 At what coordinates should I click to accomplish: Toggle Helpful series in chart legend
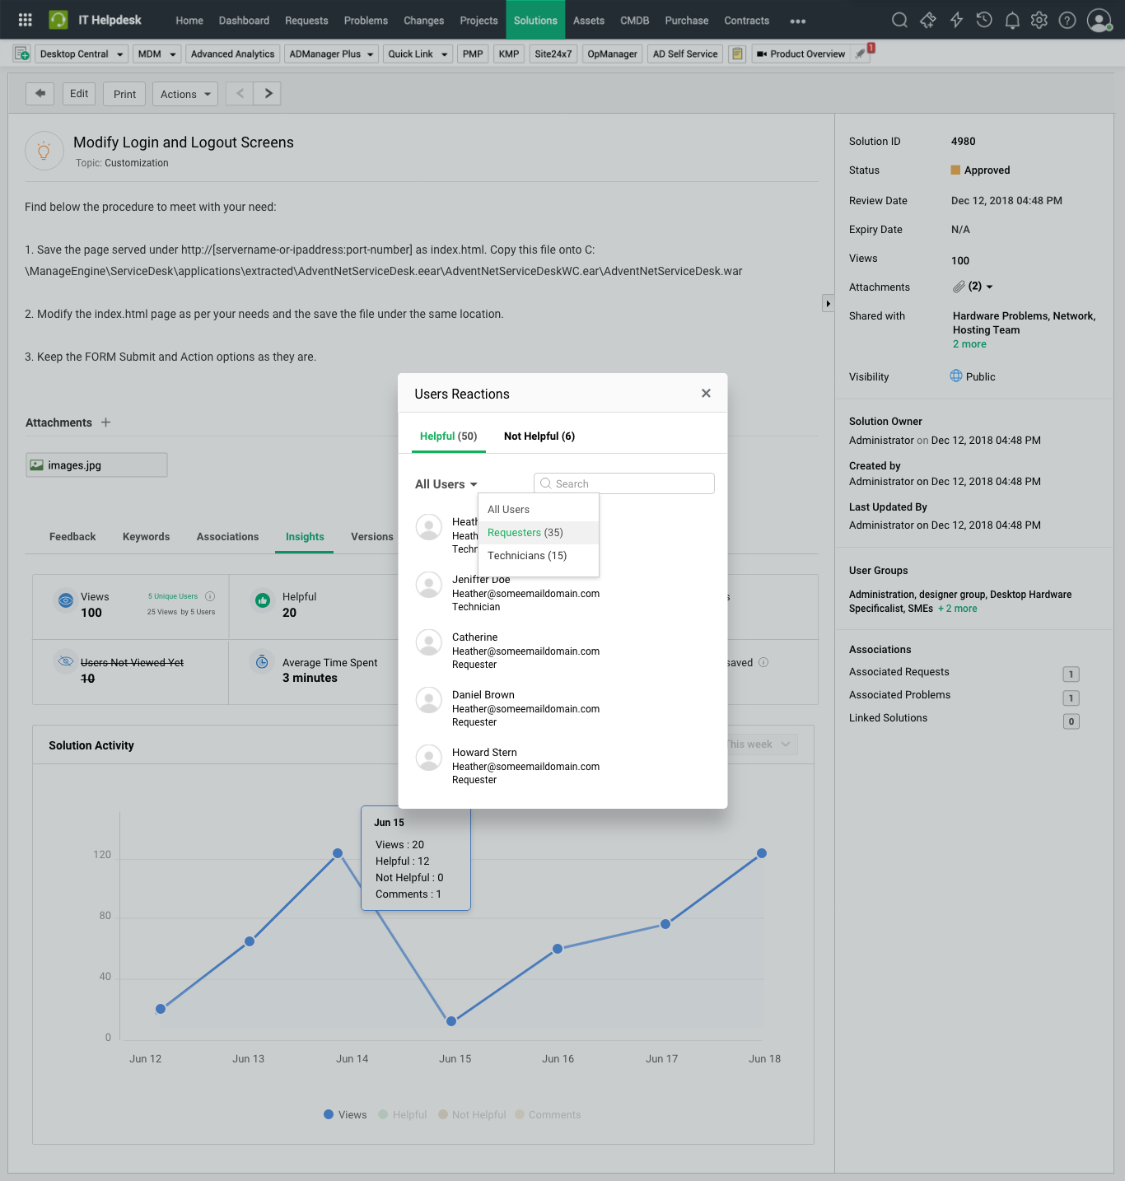click(402, 1114)
